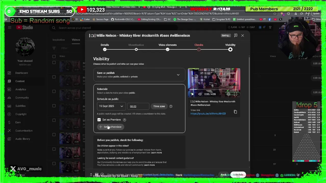Click the Go to checks link

coord(166,175)
